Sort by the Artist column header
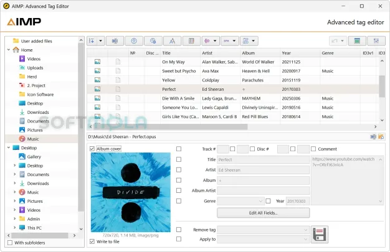 tap(220, 53)
